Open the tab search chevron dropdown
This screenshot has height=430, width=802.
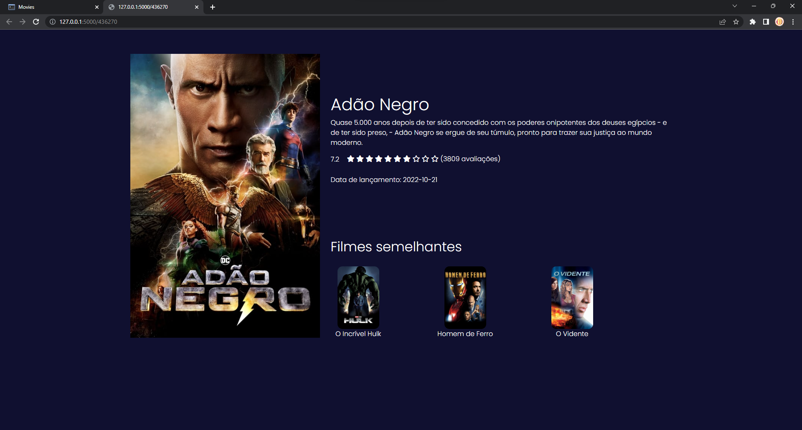tap(734, 6)
